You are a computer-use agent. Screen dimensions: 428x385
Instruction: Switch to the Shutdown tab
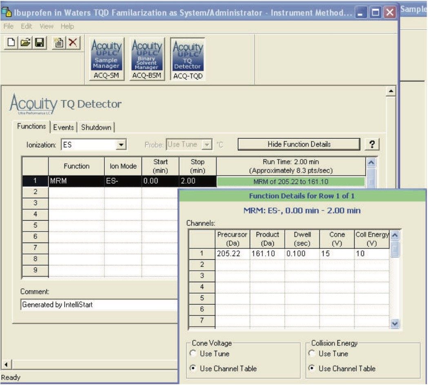click(x=96, y=127)
